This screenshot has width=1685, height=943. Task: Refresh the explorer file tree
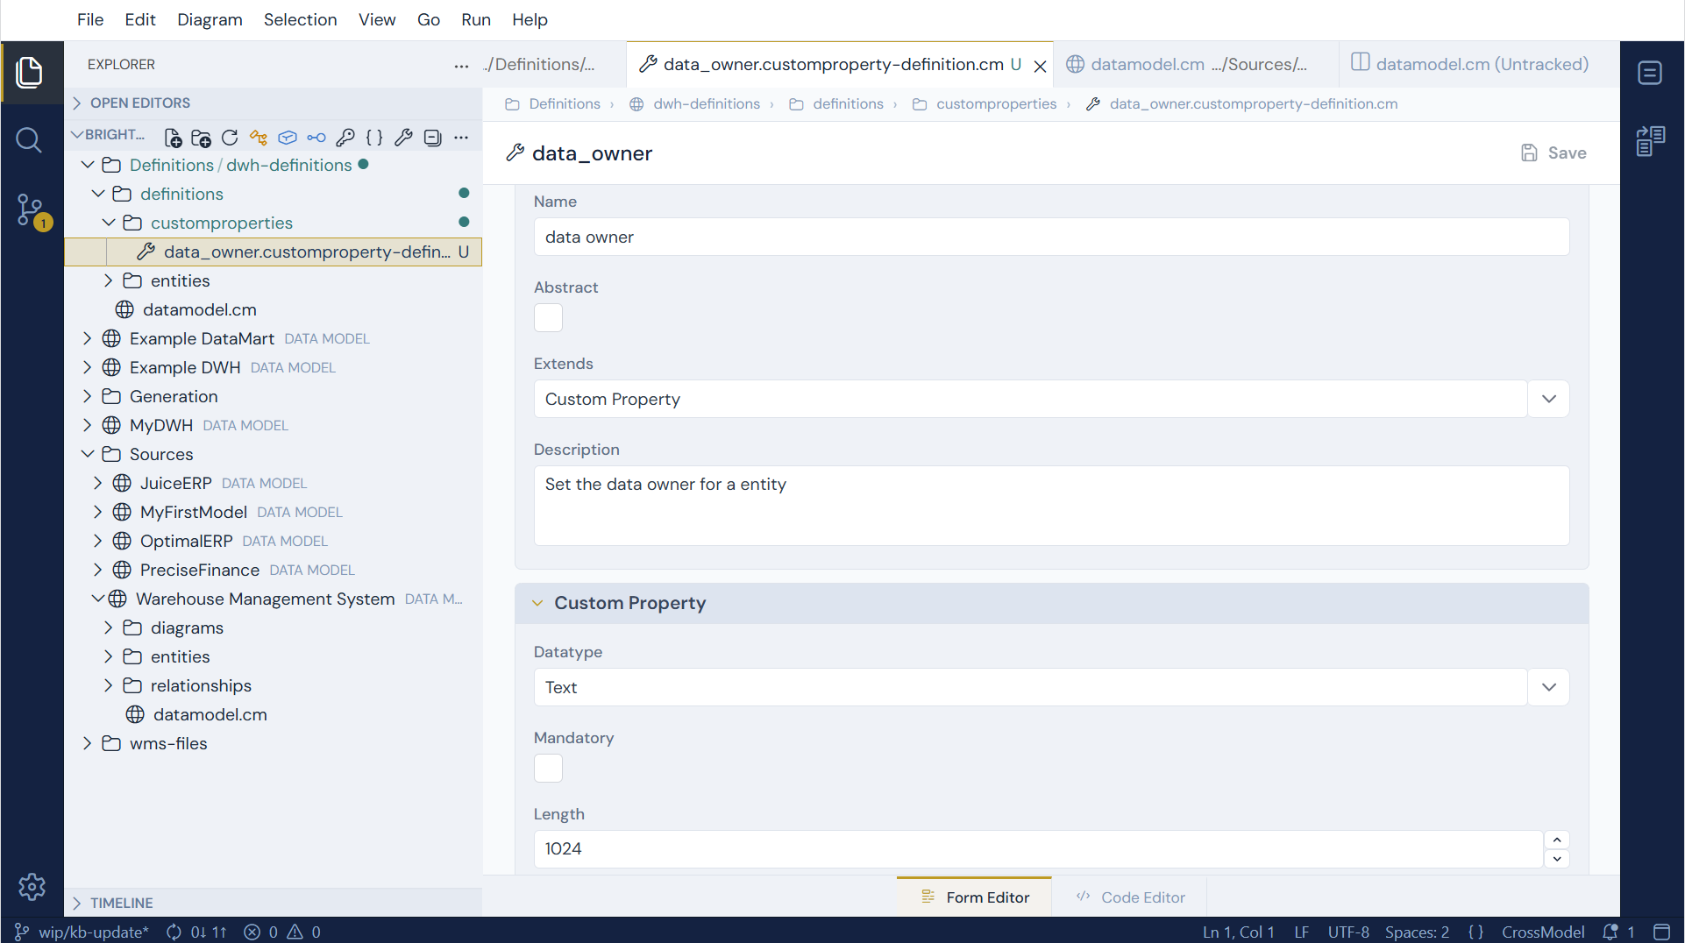coord(230,138)
